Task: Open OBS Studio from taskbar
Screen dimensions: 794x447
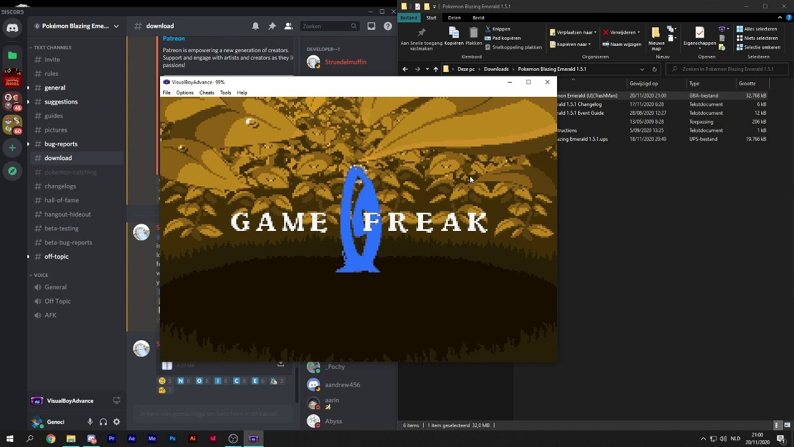Action: click(x=233, y=439)
